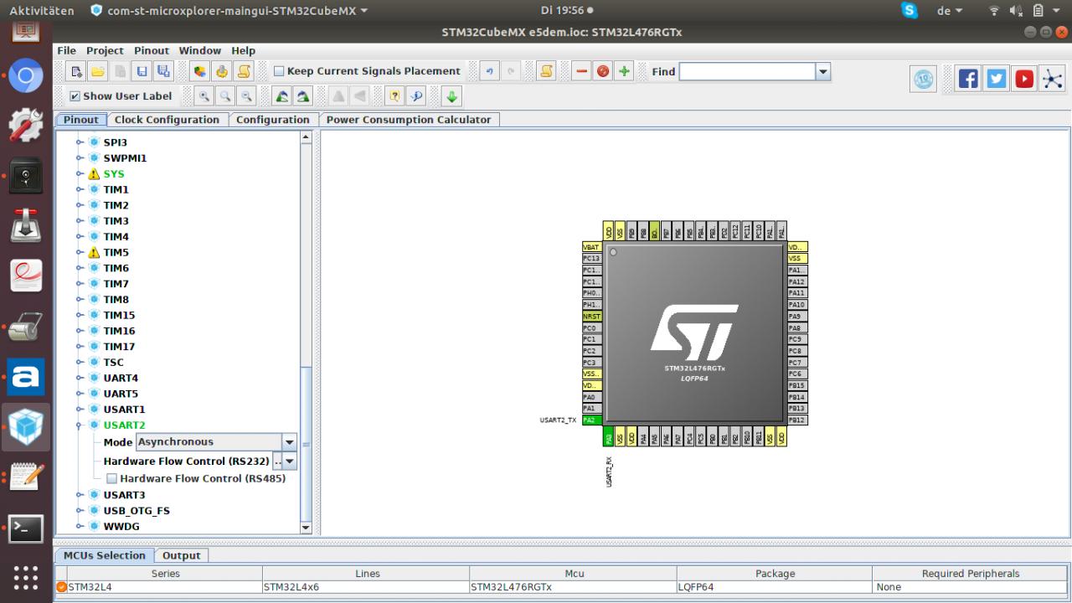Click the Required Peripherals column header

pos(971,574)
